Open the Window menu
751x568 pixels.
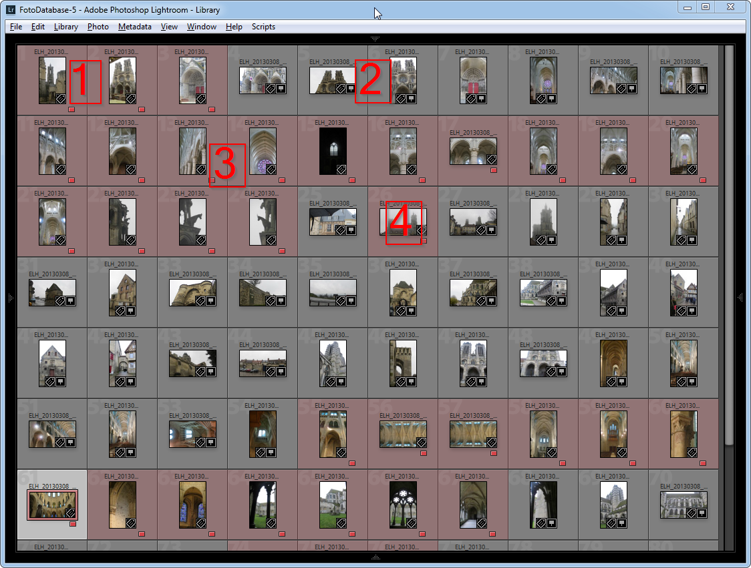click(x=202, y=27)
